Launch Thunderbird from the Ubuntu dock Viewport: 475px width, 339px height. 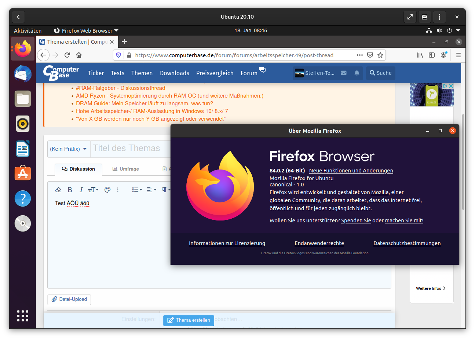(23, 74)
